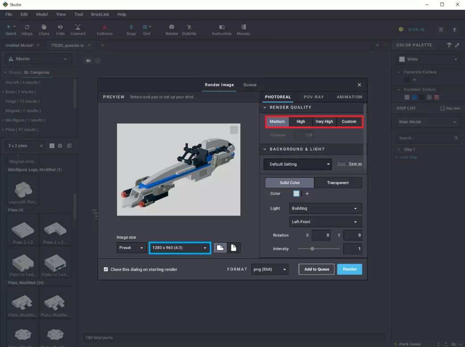Image resolution: width=465 pixels, height=347 pixels.
Task: Click the paint roller icon in Color Palette
Action: pos(449,45)
